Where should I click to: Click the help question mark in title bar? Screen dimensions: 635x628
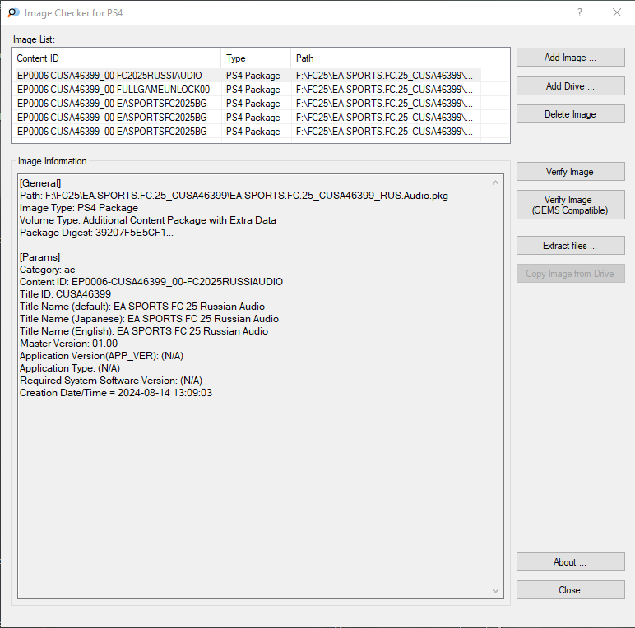pyautogui.click(x=580, y=12)
